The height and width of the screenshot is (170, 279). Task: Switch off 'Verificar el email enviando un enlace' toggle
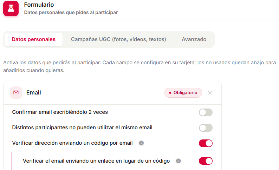click(206, 161)
